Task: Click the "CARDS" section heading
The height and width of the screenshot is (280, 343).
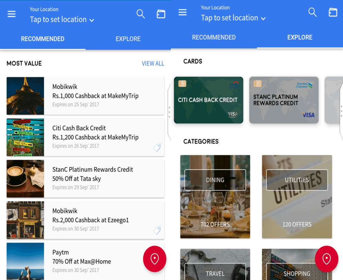Action: coord(193,61)
